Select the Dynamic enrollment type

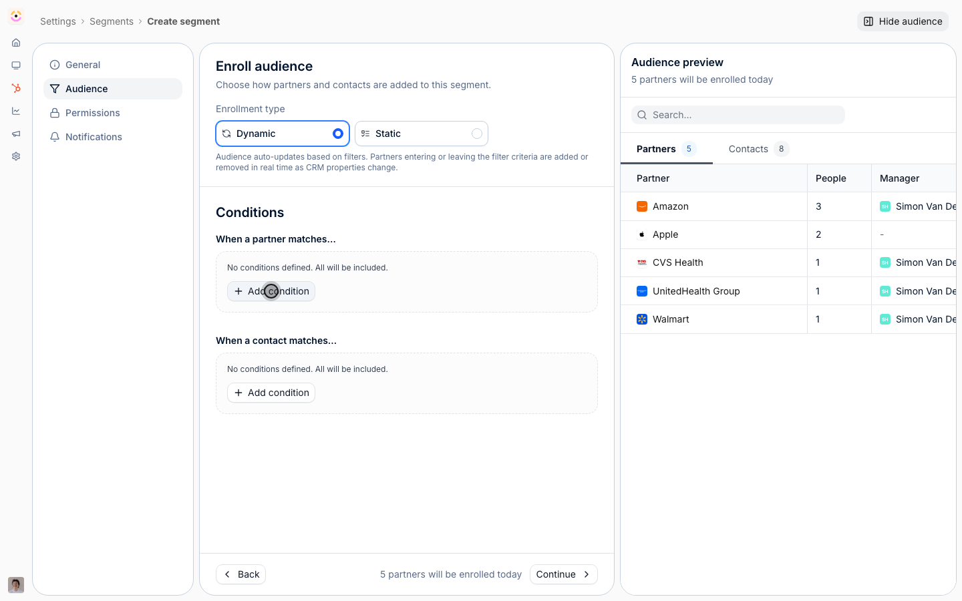[x=283, y=134]
